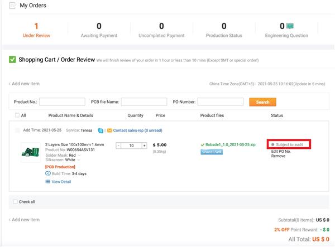335x247 pixels.
Task: Click the PCB product thumbnail image
Action: point(30,152)
